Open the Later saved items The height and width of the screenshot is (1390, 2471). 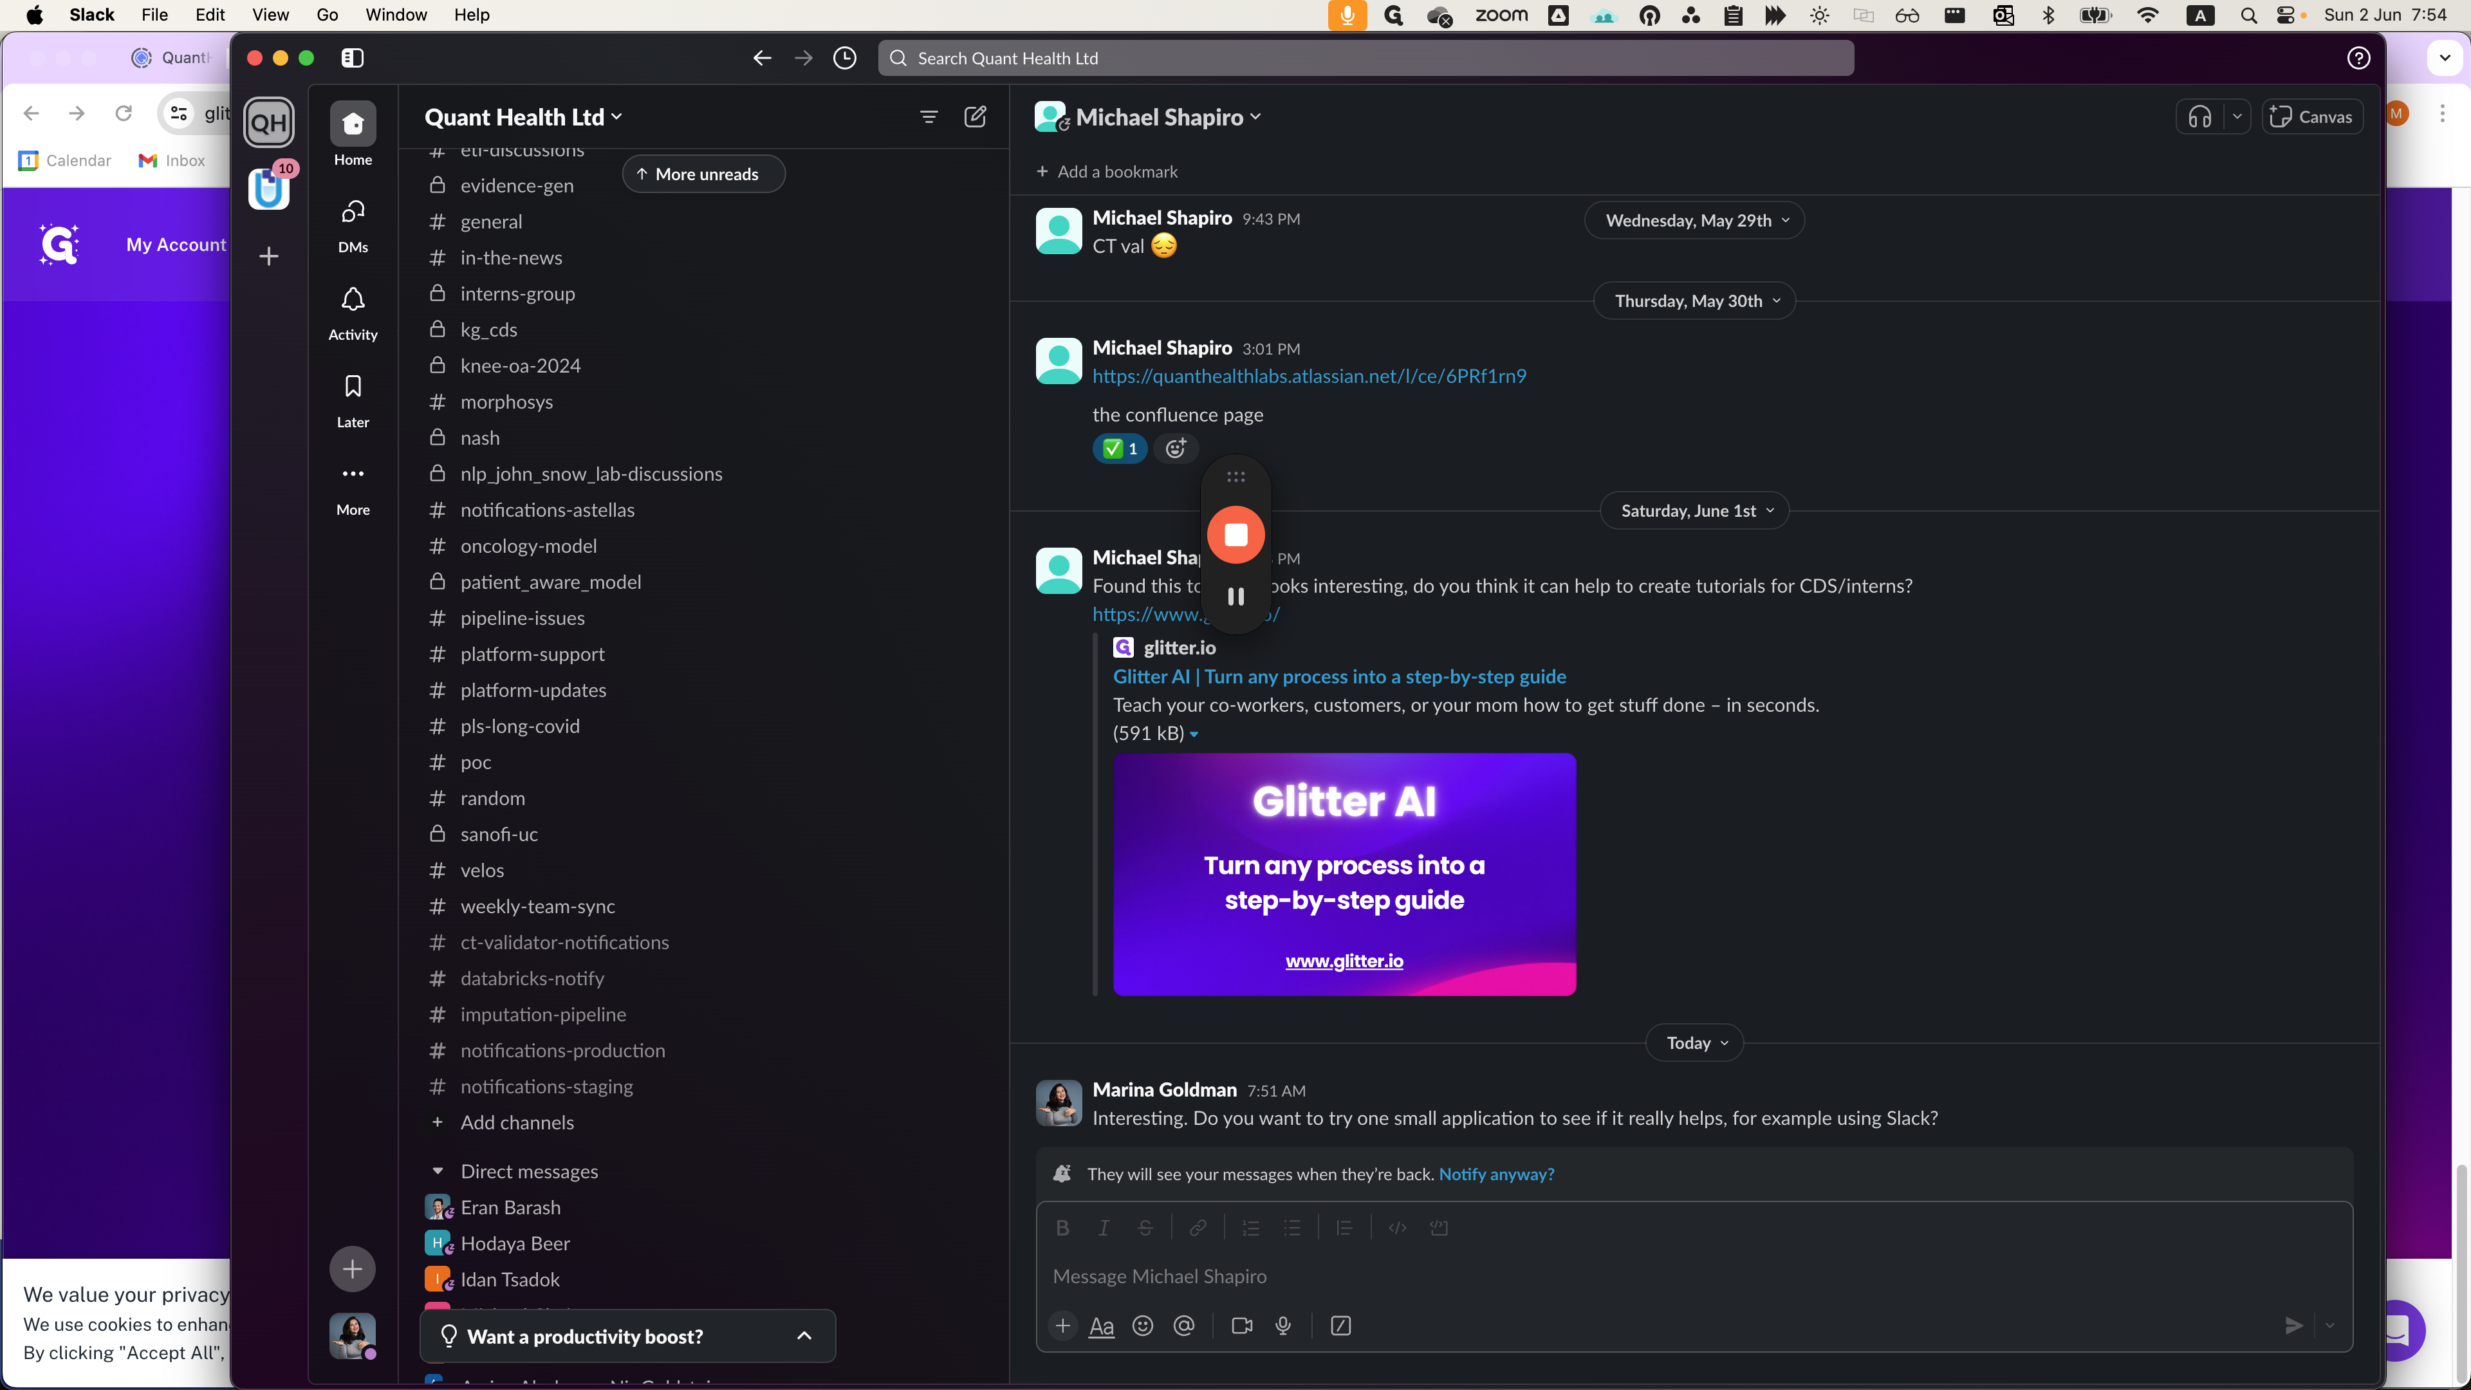coord(353,400)
